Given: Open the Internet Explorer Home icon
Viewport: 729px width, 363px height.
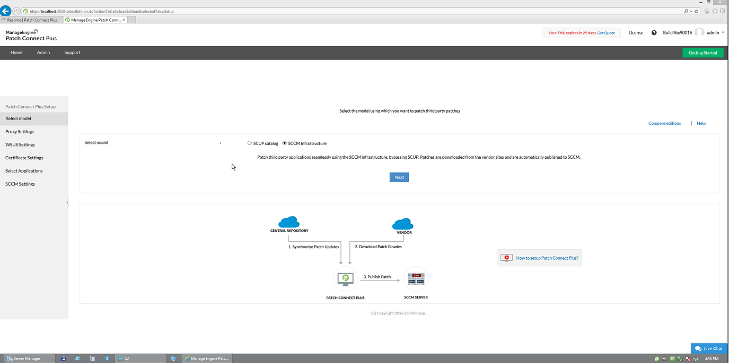Looking at the screenshot, I should [707, 11].
